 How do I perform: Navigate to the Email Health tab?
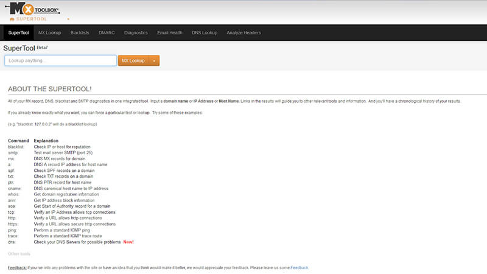coord(170,32)
